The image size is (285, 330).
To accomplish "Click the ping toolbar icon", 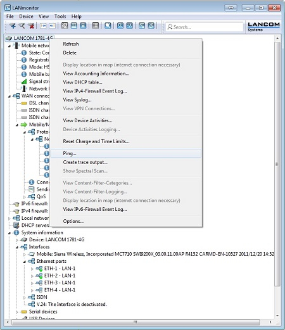I will click(x=108, y=26).
